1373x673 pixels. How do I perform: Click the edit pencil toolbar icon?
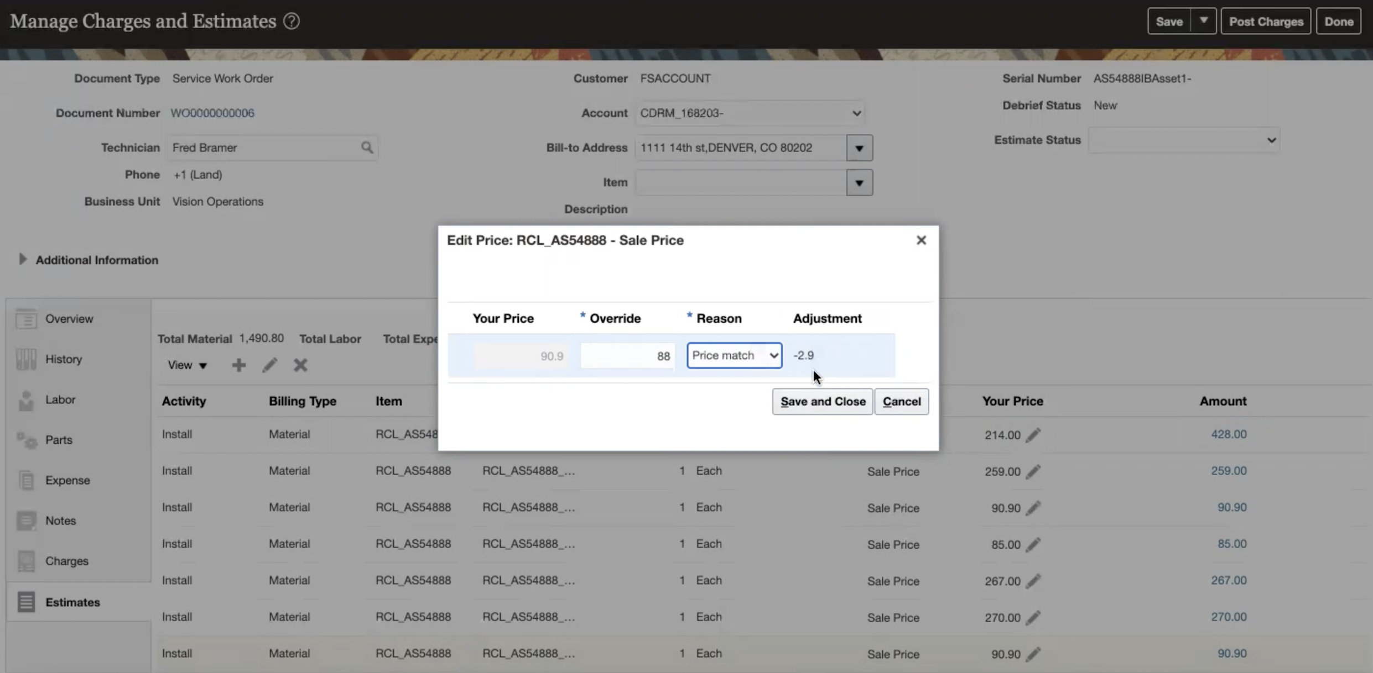pyautogui.click(x=269, y=365)
